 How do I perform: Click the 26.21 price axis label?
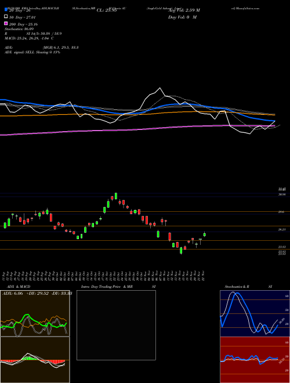click(x=282, y=230)
